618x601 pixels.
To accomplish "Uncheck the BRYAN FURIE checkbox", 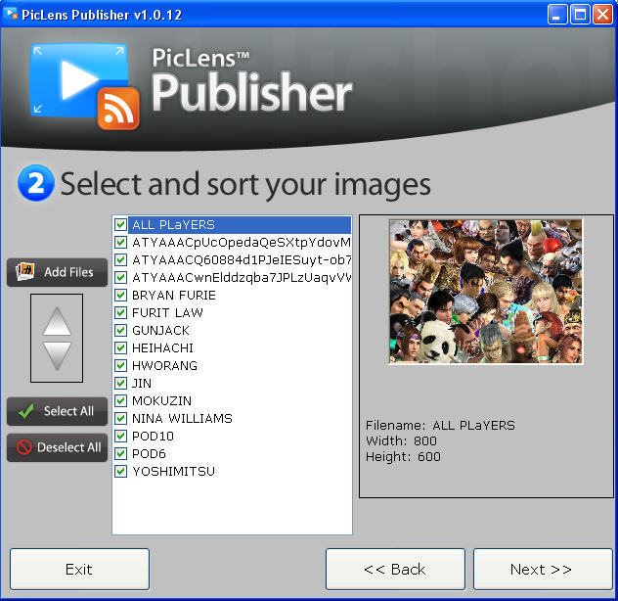I will [120, 295].
